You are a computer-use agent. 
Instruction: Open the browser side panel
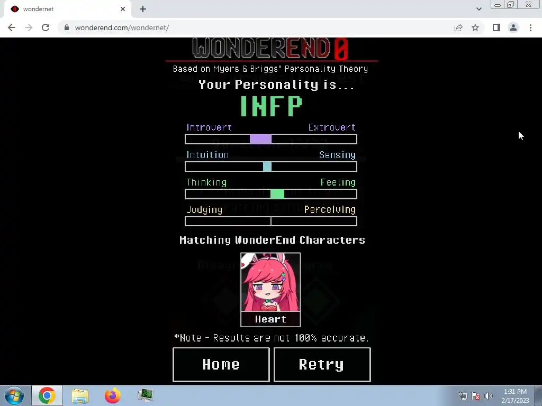click(496, 27)
